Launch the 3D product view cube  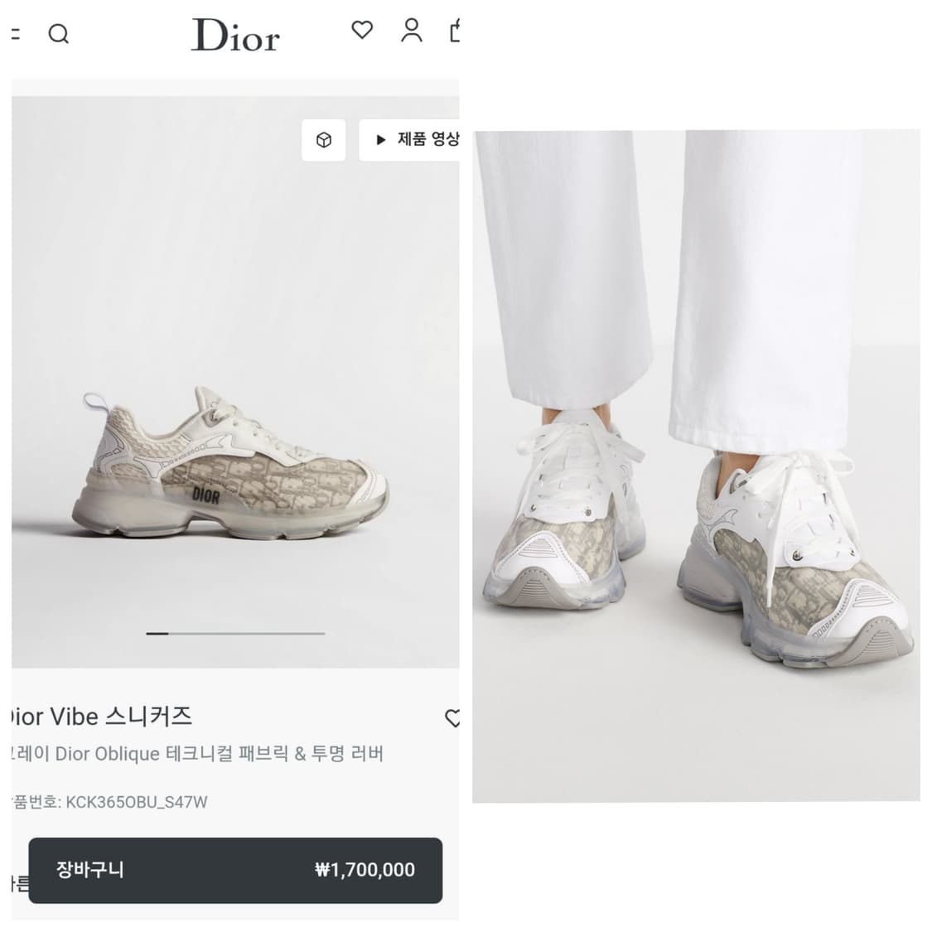[324, 140]
